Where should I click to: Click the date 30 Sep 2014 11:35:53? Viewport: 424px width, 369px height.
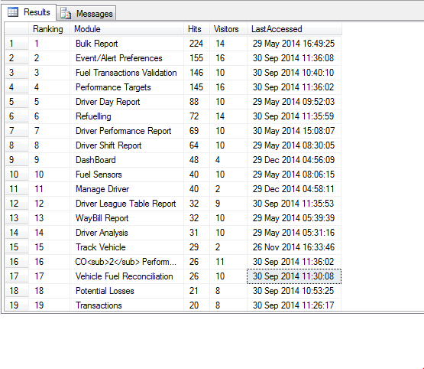click(x=294, y=204)
